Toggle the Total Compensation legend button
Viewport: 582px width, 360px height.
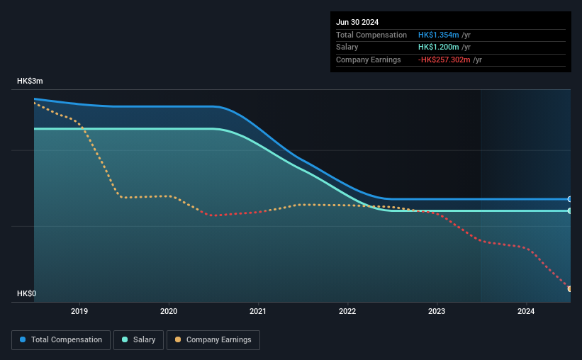(61, 340)
